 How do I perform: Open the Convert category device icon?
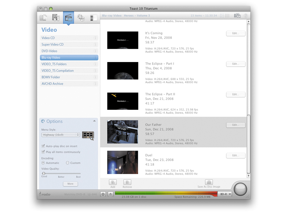[x=93, y=18]
